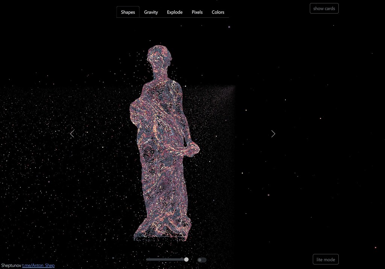Click the particle slider handle
The height and width of the screenshot is (269, 385).
186,259
